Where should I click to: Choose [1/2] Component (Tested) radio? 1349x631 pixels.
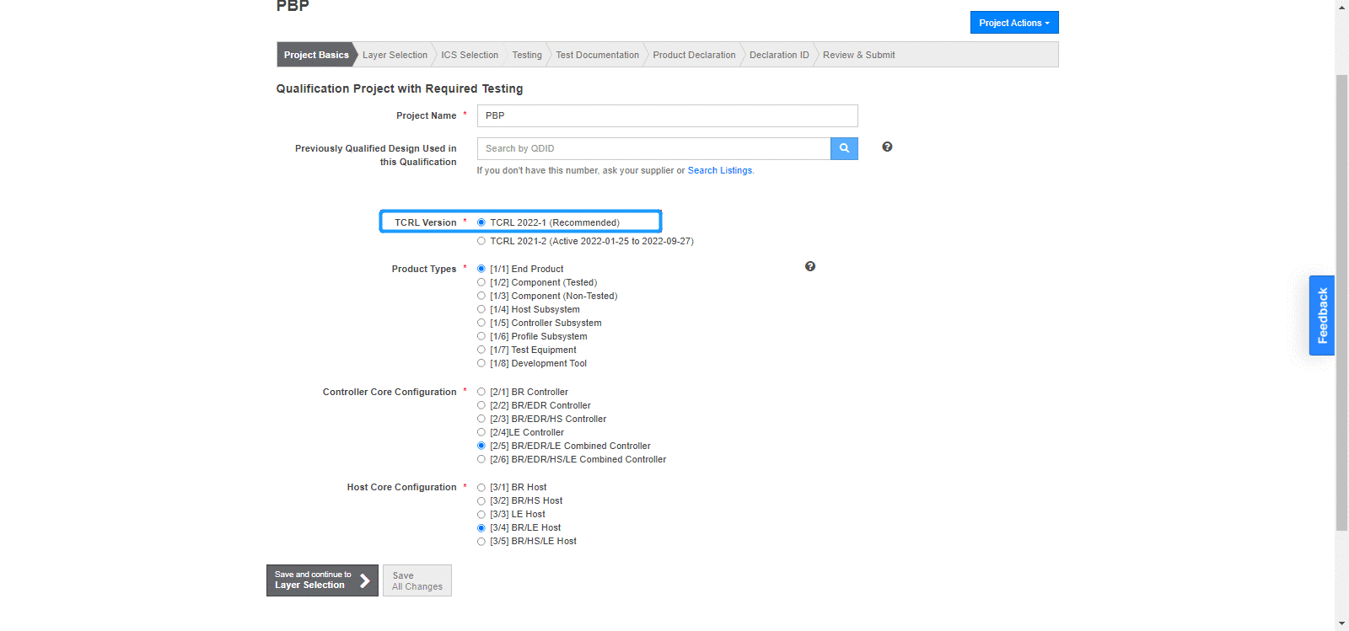click(481, 282)
